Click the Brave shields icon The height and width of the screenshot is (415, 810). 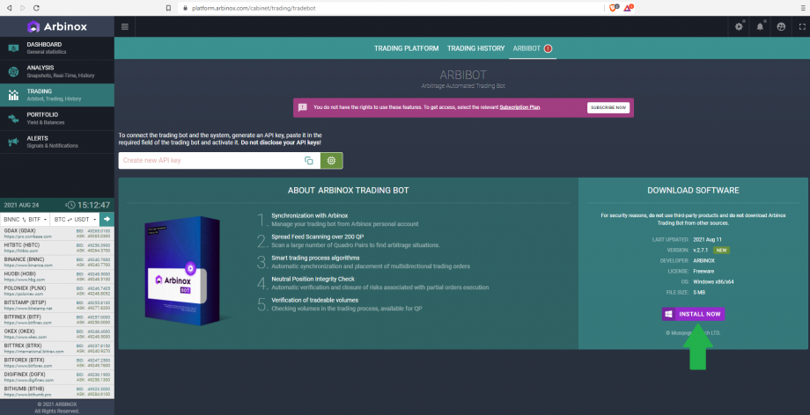614,8
